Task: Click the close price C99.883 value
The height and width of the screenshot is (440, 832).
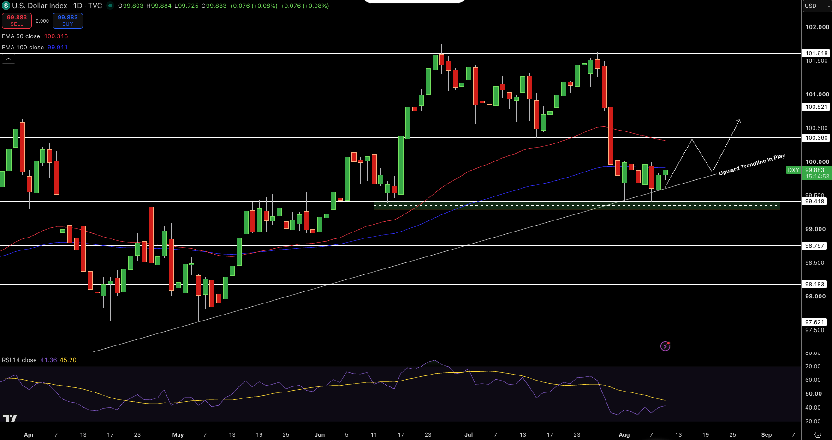Action: click(x=214, y=6)
